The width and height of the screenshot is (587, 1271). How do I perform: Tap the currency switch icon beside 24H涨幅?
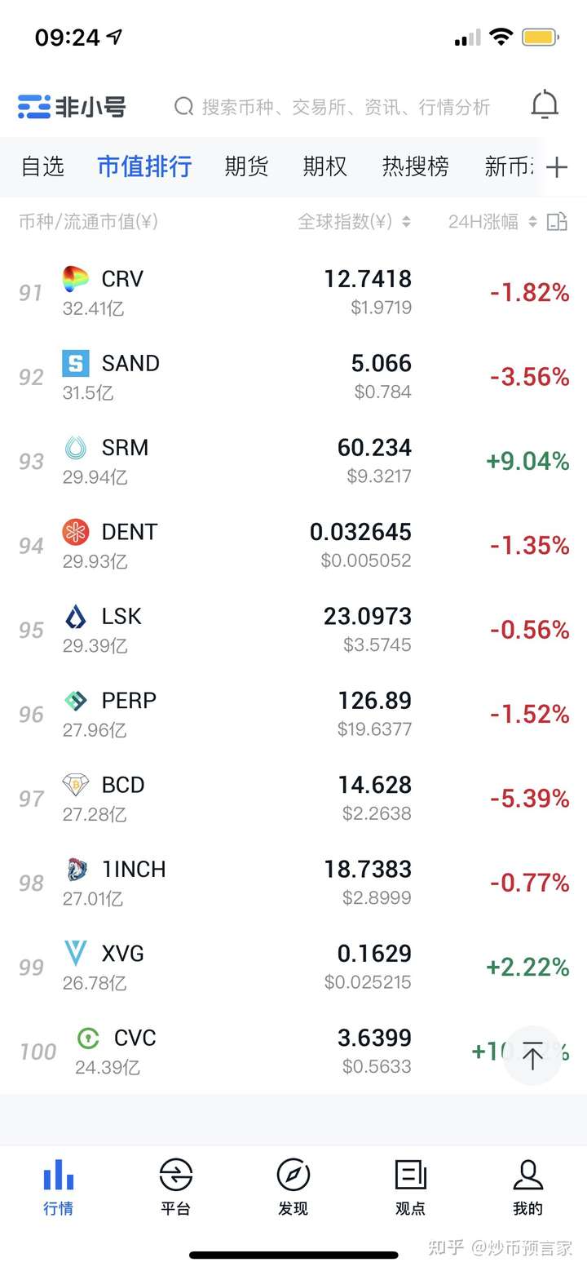[x=557, y=221]
